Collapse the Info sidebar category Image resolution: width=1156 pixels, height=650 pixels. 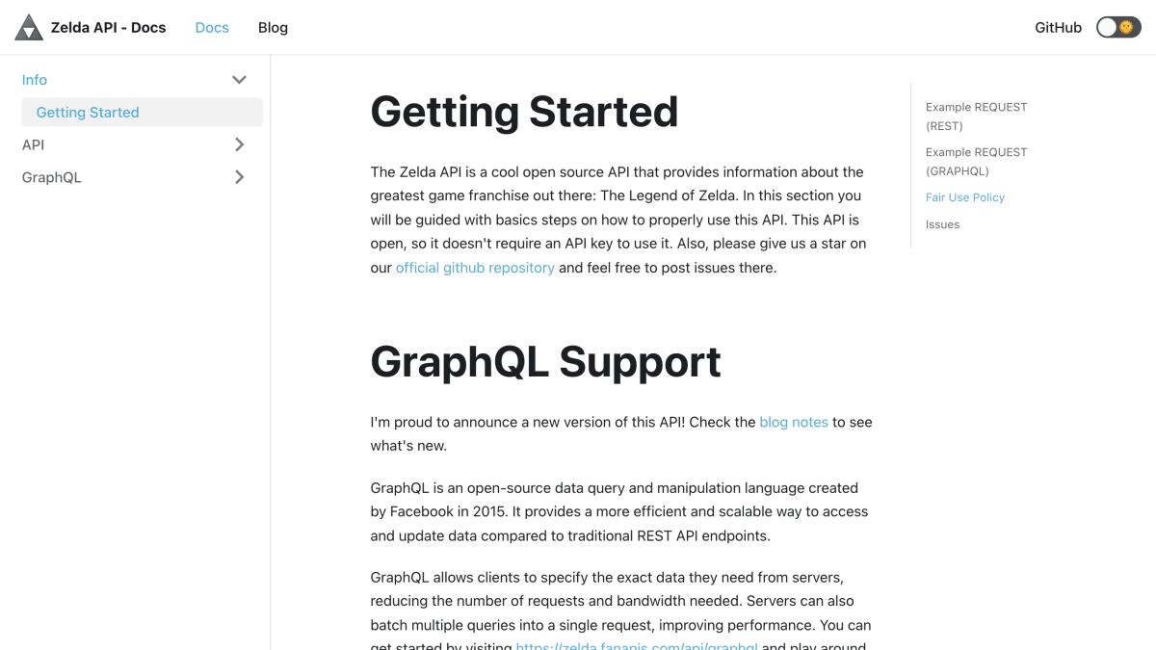point(240,80)
